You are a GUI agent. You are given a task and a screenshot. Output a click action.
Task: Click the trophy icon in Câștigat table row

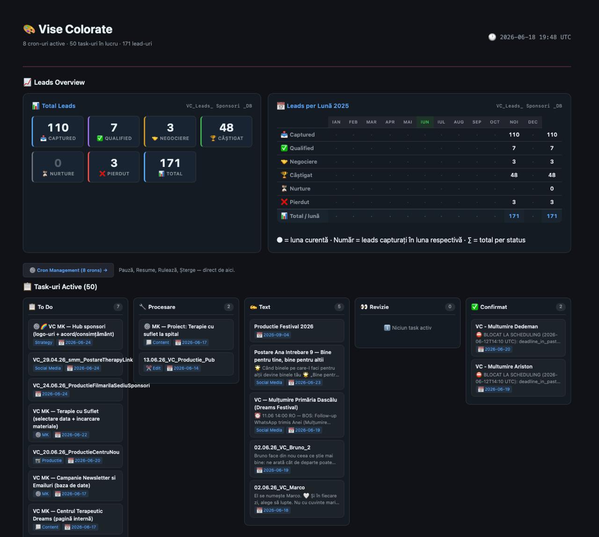[284, 175]
